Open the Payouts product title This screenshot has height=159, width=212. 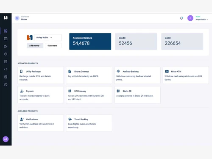pyautogui.click(x=30, y=91)
